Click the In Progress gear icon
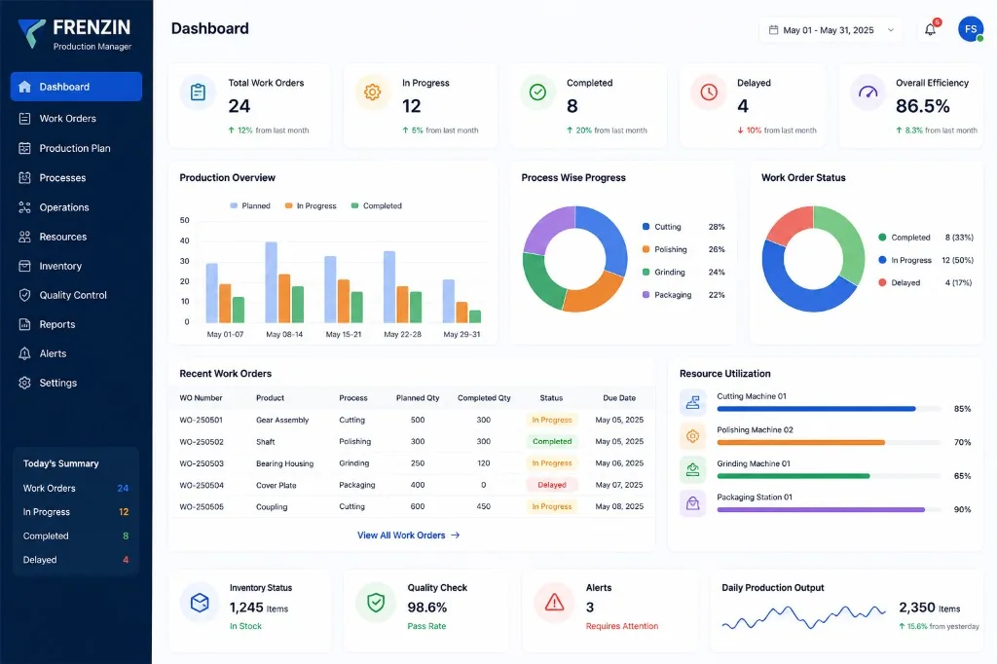 pos(373,92)
